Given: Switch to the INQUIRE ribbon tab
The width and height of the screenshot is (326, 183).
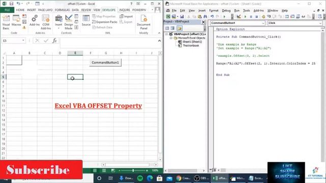Looking at the screenshot, I should click(124, 10).
